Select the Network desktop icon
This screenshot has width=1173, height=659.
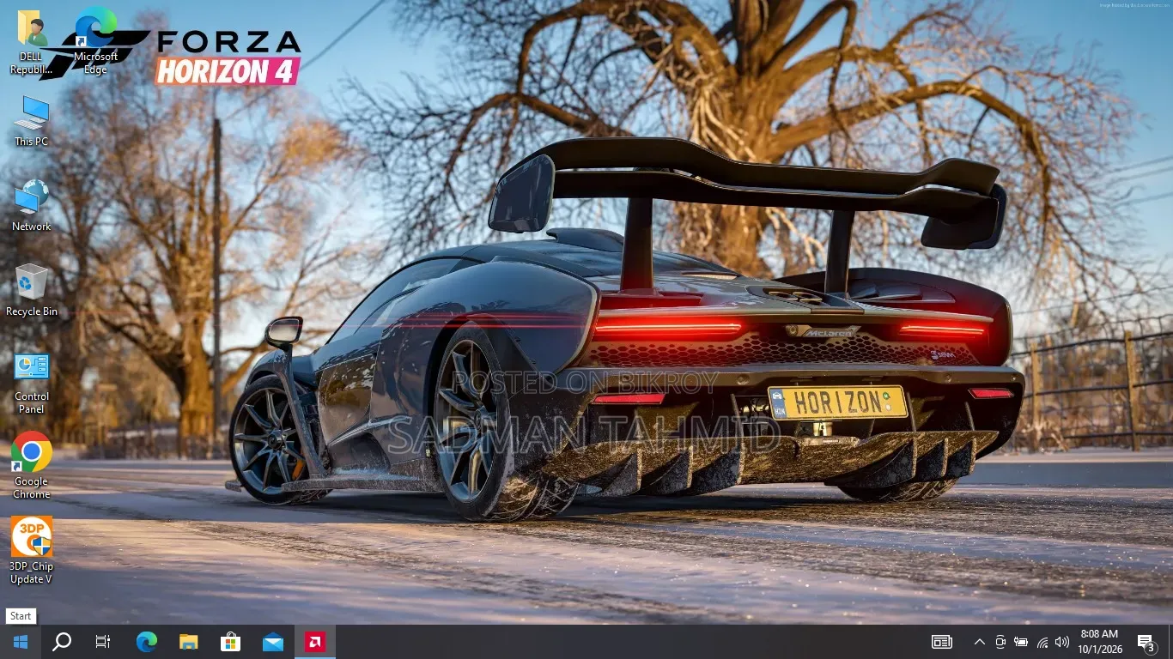click(x=32, y=206)
